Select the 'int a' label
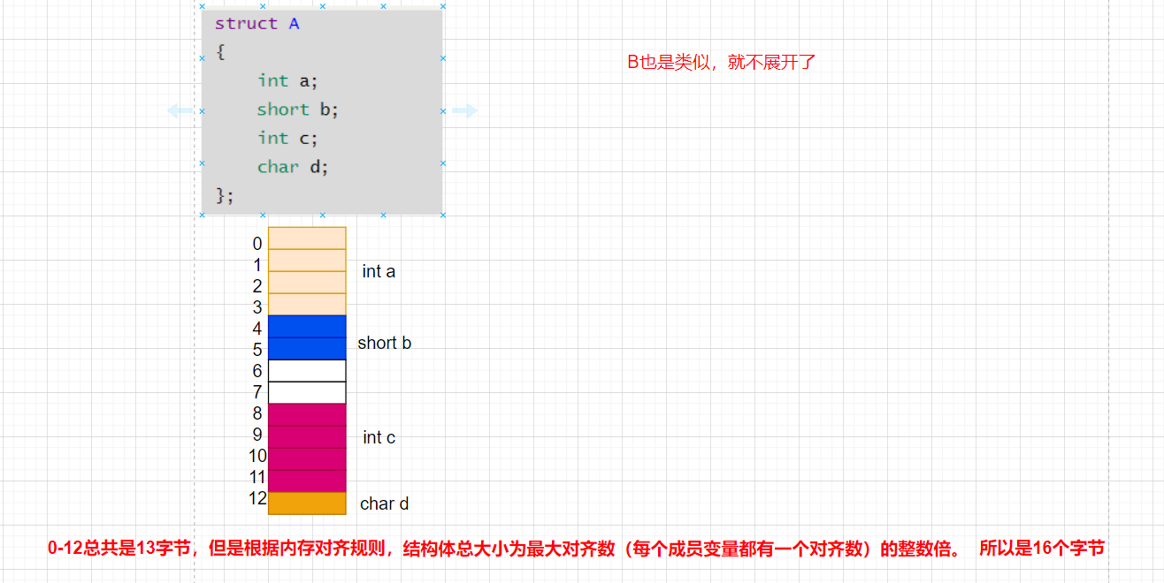Image resolution: width=1164 pixels, height=583 pixels. coord(379,272)
